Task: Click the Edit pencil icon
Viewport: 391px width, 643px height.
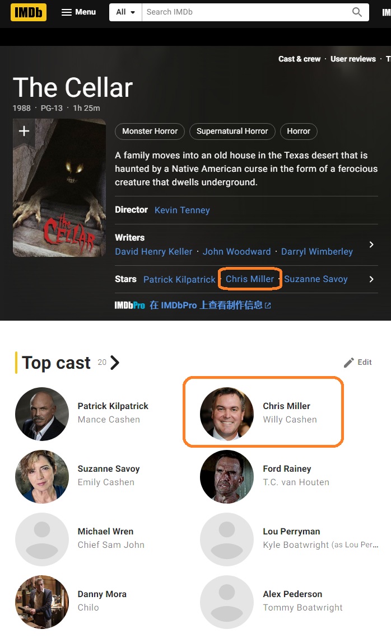Action: pos(349,363)
